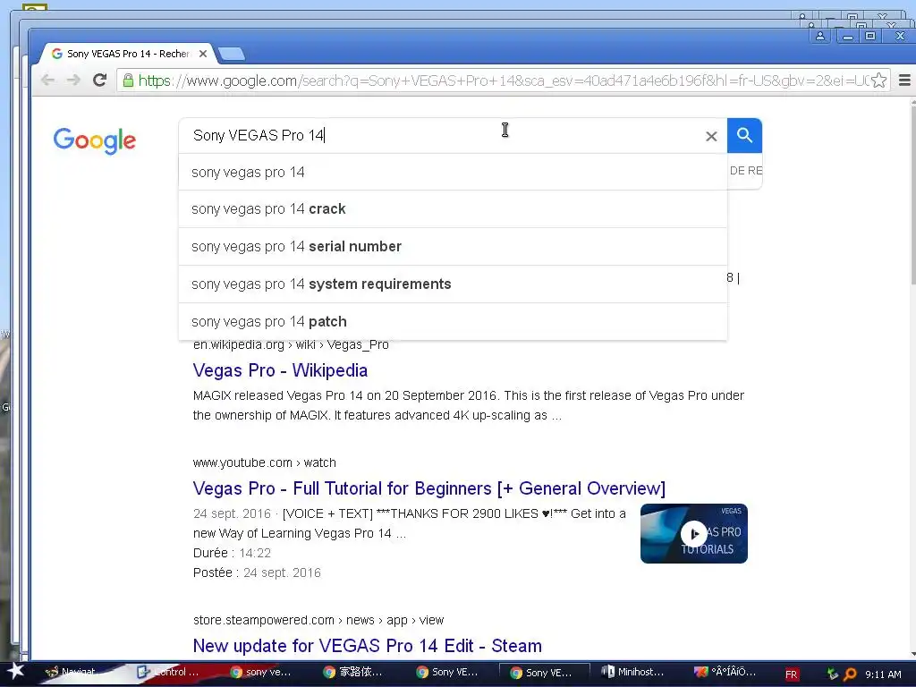This screenshot has height=687, width=916.
Task: Click the 9:11 AM taskbar clock
Action: (x=883, y=674)
